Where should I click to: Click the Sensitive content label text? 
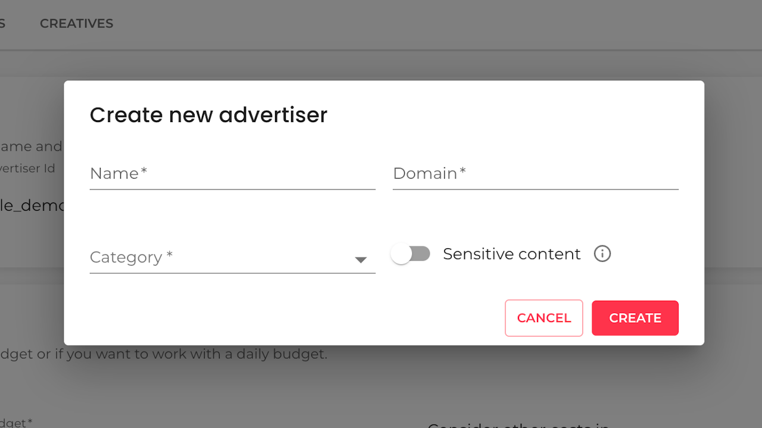[511, 254]
